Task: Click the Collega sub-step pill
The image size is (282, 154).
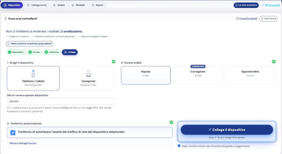Action: 70,52
